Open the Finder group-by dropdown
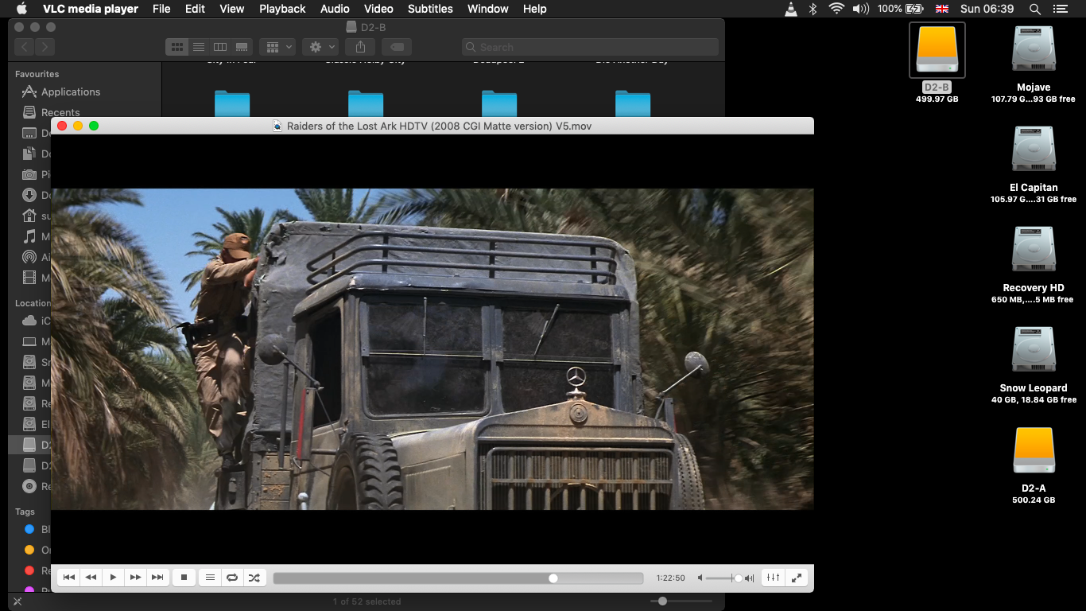The height and width of the screenshot is (611, 1086). (x=277, y=47)
